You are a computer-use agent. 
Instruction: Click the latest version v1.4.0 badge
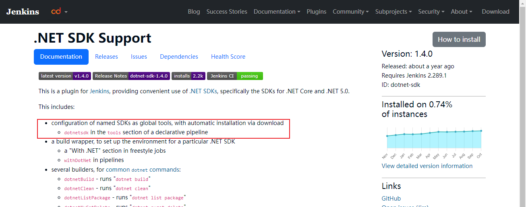(x=65, y=76)
